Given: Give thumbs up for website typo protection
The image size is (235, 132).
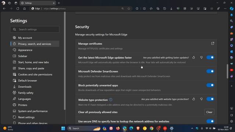Looking at the screenshot, I should [194, 99].
